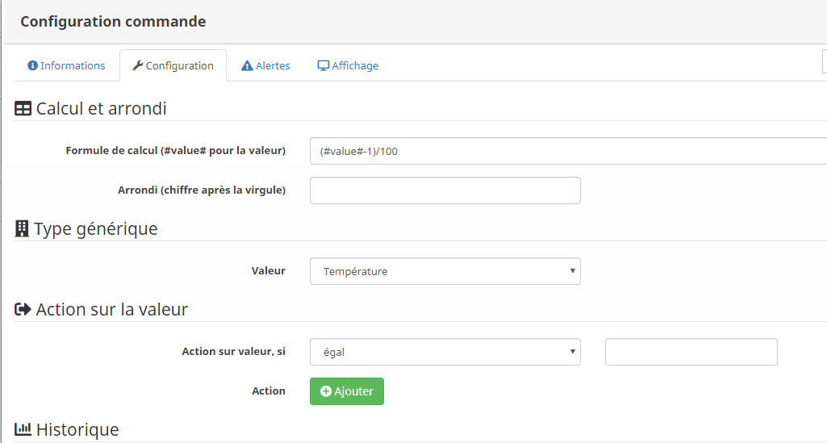Screen dimensions: 827x443
Task: Go to the Affichage tab
Action: click(x=355, y=66)
